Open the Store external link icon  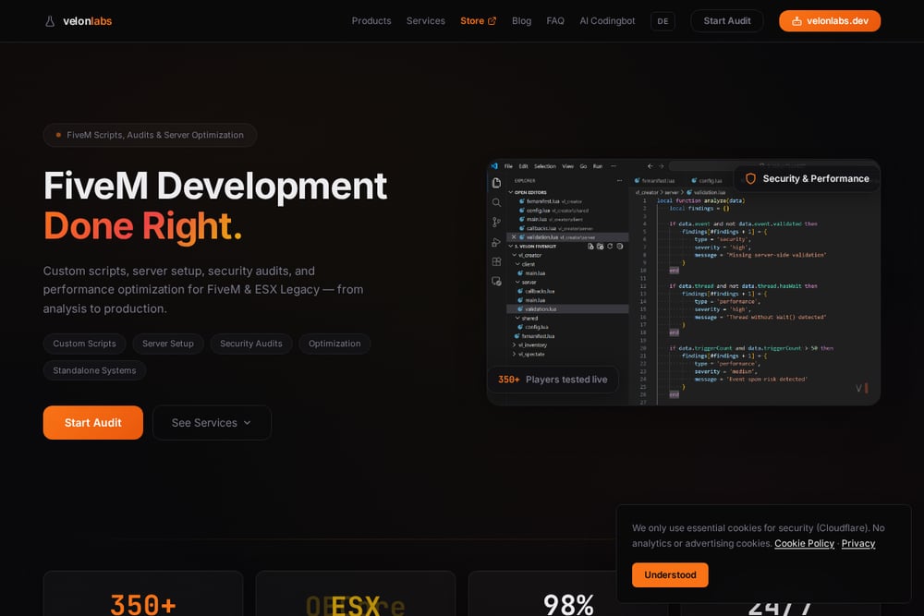tap(492, 20)
